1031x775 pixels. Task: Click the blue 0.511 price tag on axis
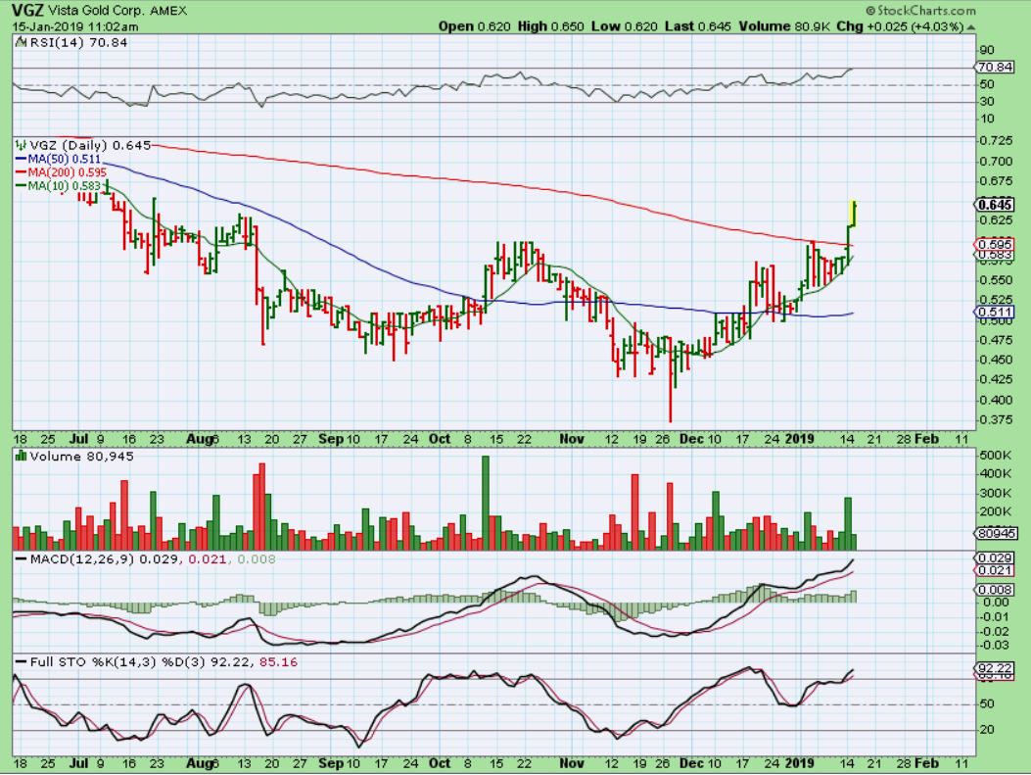[995, 313]
